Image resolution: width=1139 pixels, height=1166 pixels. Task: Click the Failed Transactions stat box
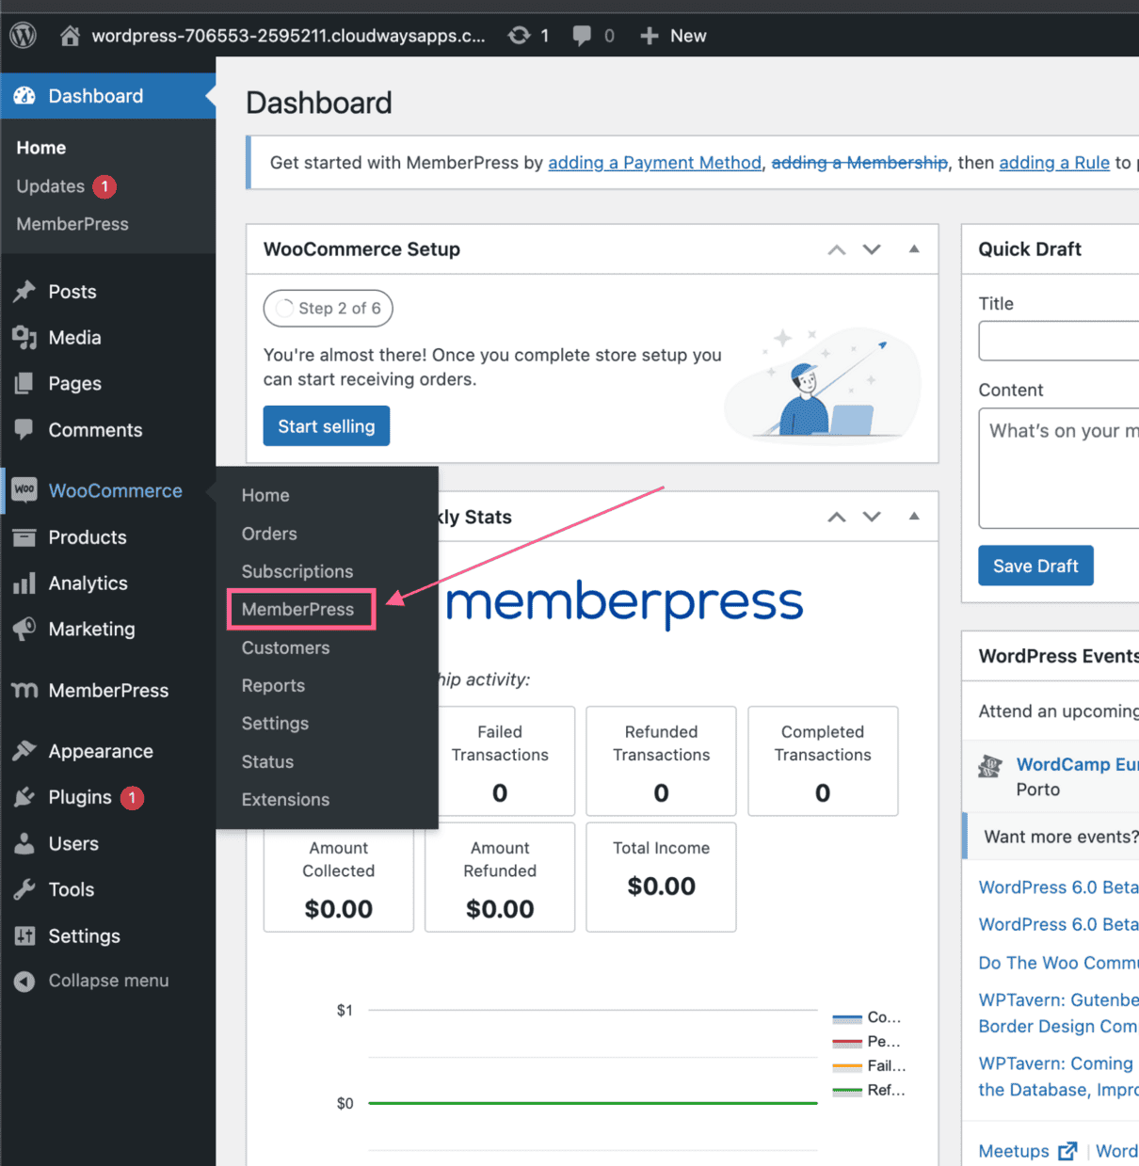point(500,761)
